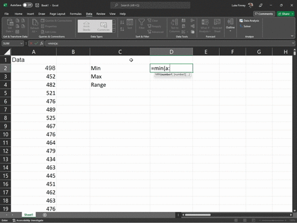Open the Solver add-in
The width and height of the screenshot is (297, 223).
(x=245, y=26)
